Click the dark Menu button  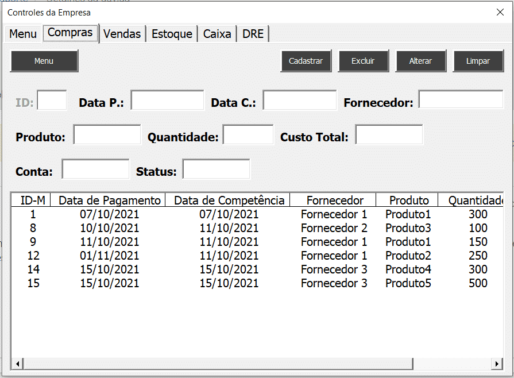[44, 61]
